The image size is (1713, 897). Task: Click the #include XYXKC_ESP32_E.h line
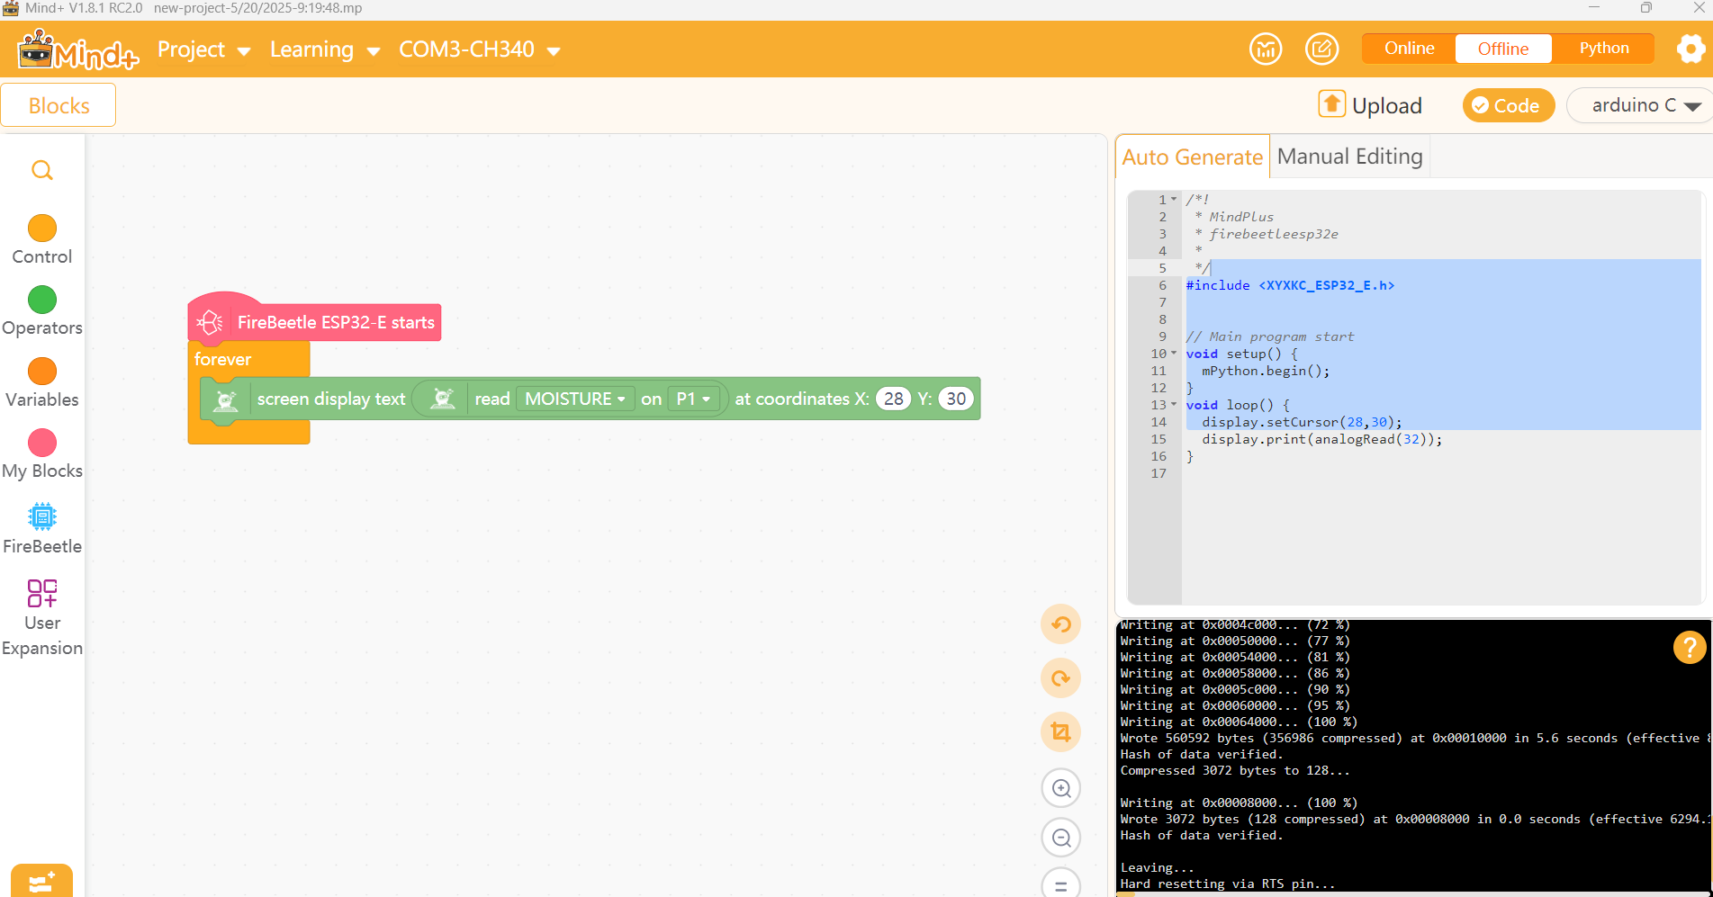(x=1290, y=285)
